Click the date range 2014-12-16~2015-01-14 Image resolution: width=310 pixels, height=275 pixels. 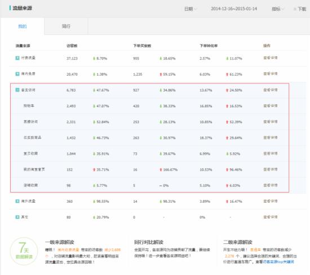point(234,8)
